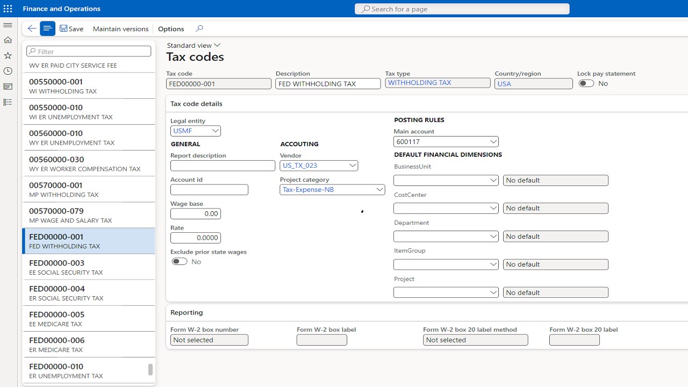The image size is (688, 387).
Task: Toggle Exclude prior state wages switch
Action: click(179, 262)
